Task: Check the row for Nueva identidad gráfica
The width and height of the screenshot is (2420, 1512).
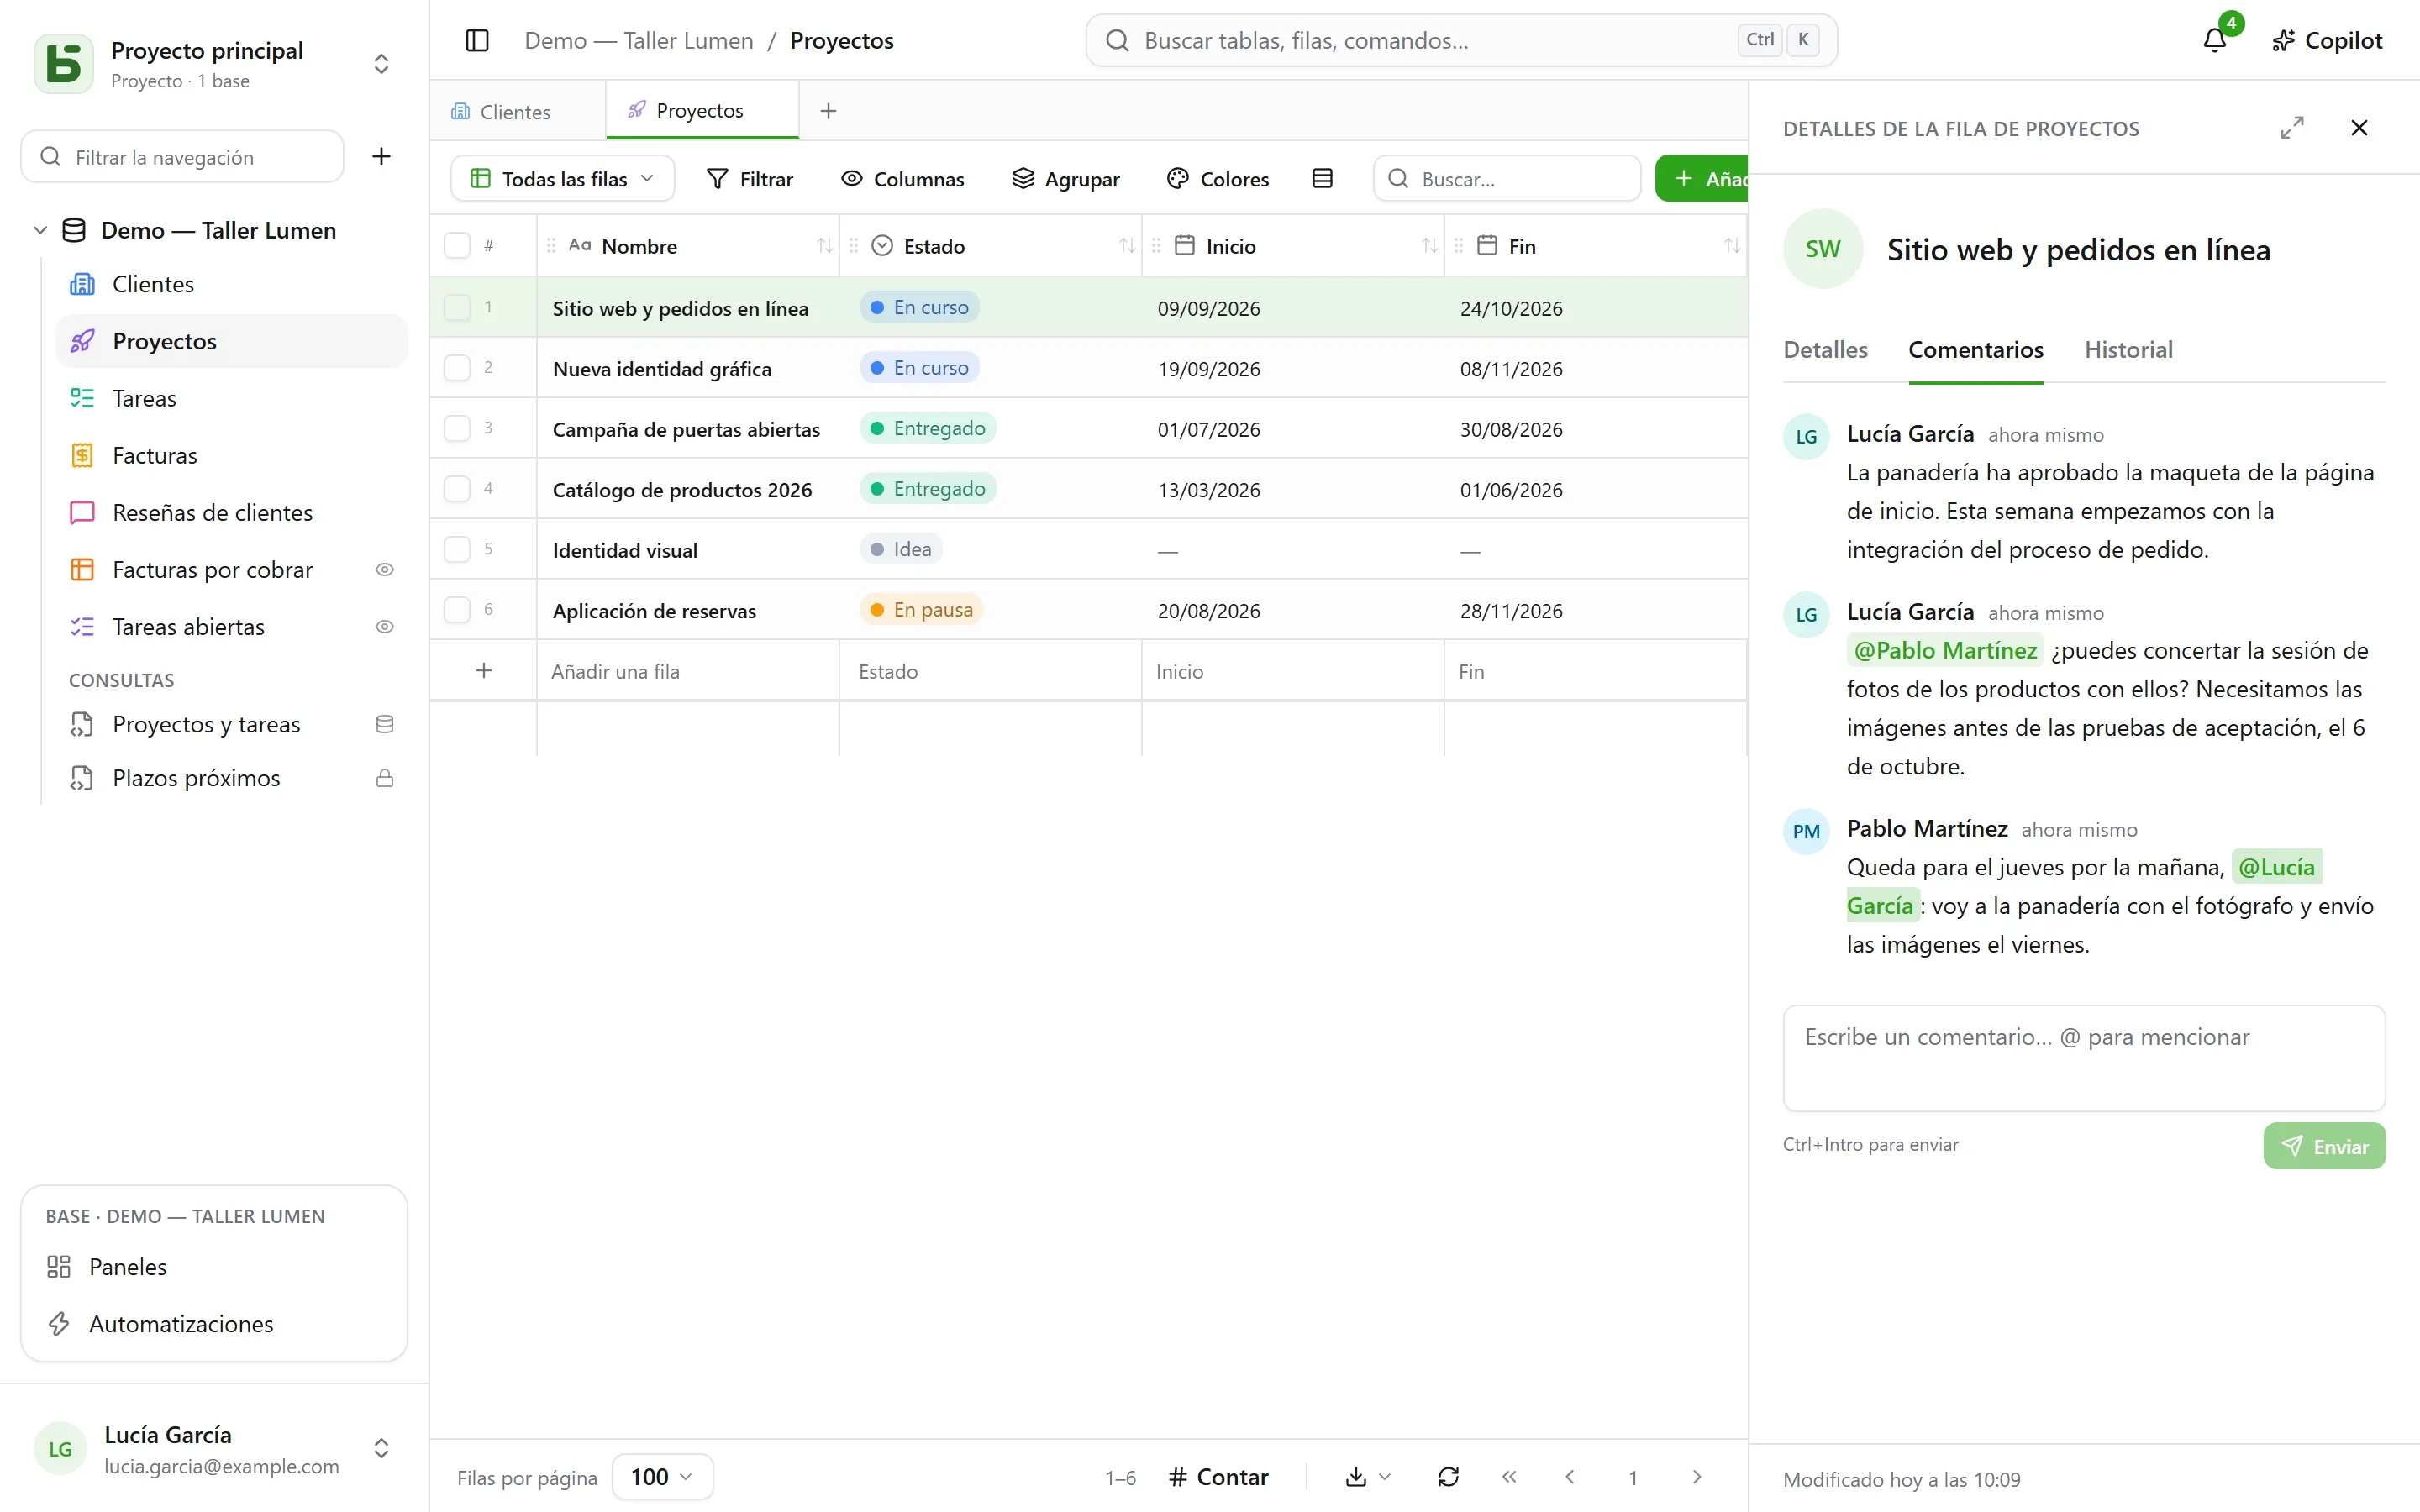Action: (x=457, y=368)
